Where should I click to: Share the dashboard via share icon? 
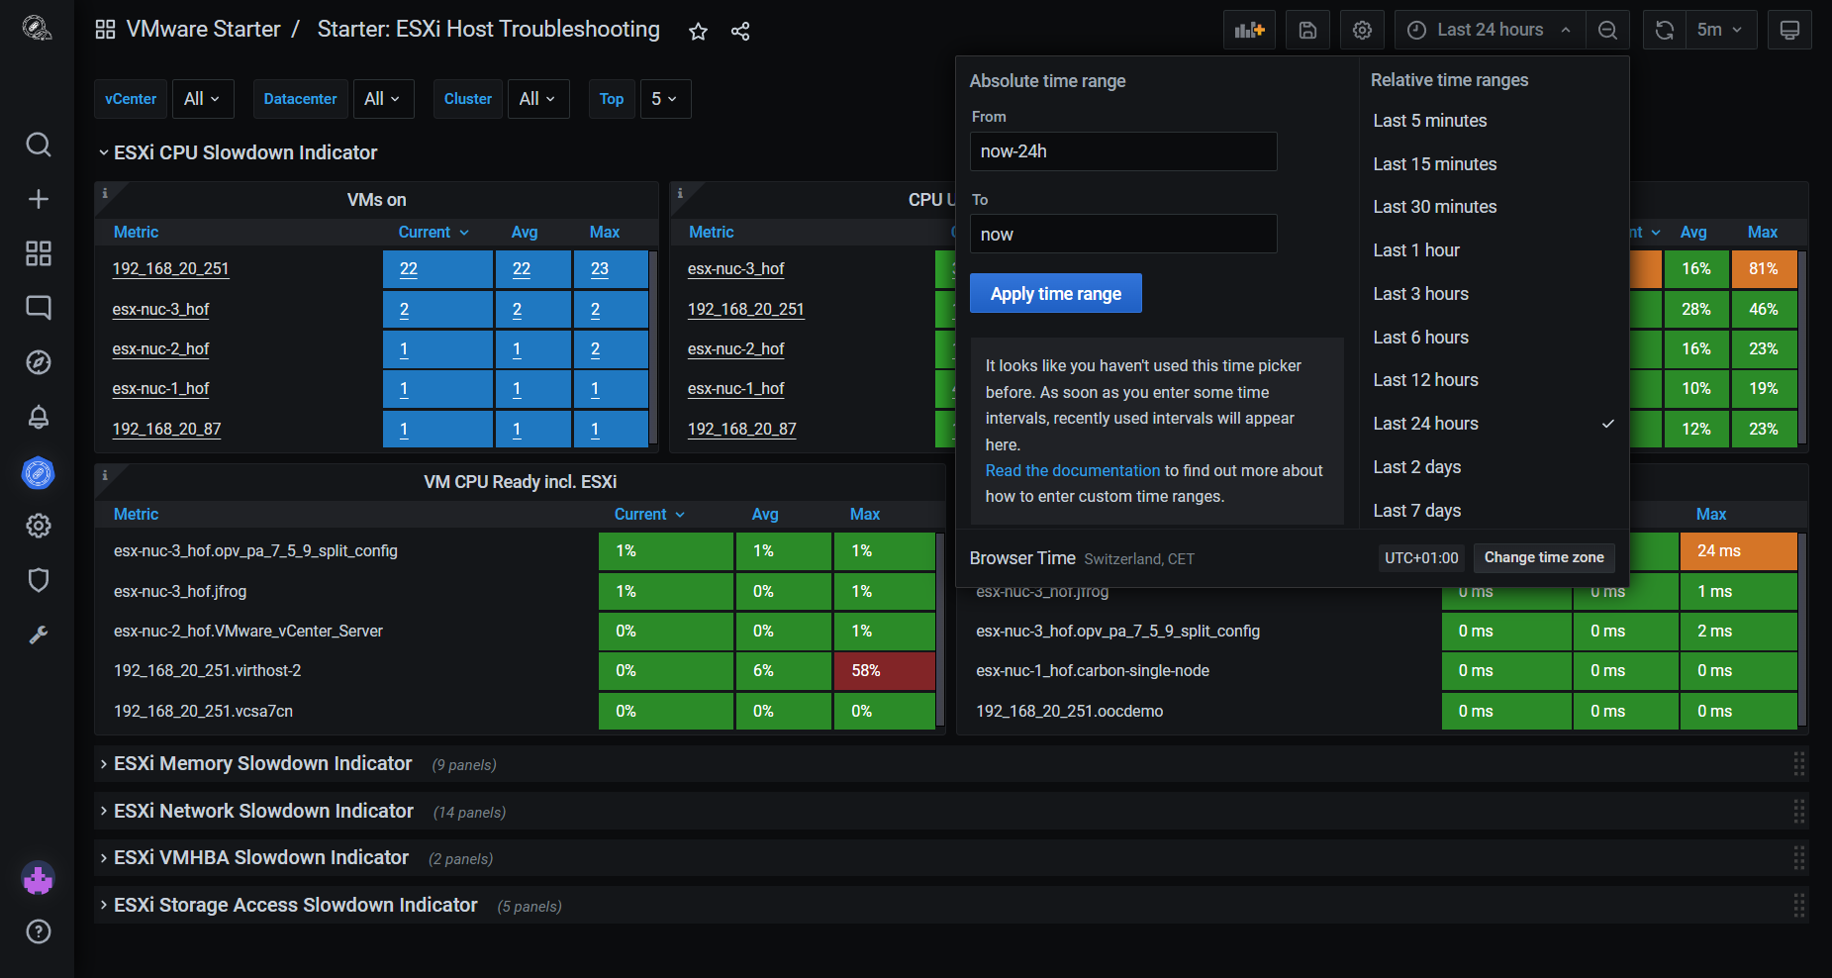pos(740,31)
